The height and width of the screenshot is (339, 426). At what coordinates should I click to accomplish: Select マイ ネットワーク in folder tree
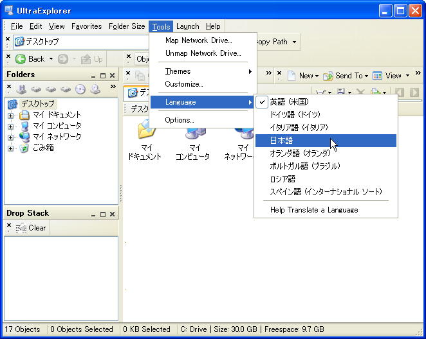(x=57, y=137)
